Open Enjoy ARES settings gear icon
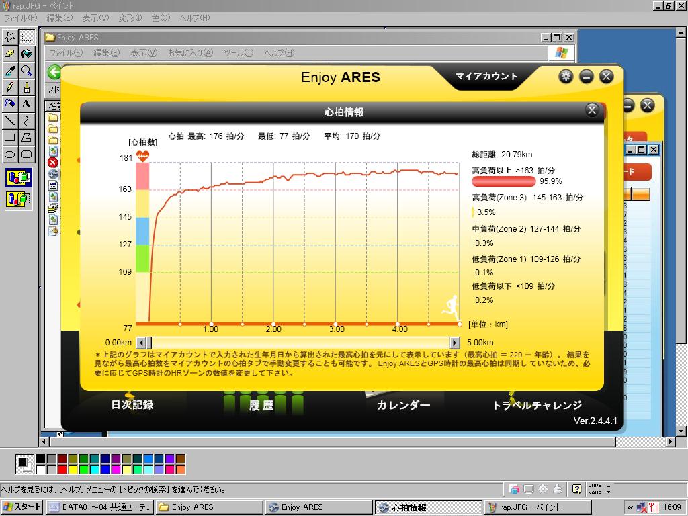The height and width of the screenshot is (516, 688). (x=566, y=77)
